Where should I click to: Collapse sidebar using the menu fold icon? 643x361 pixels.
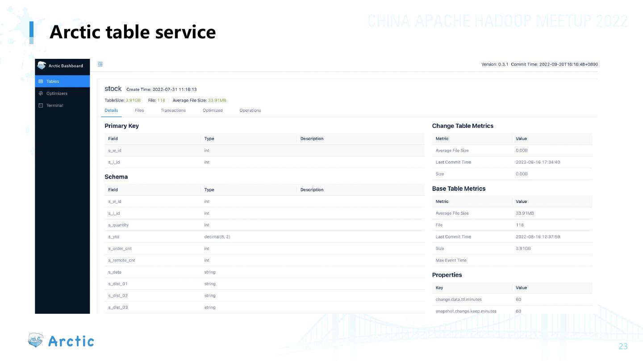(100, 64)
